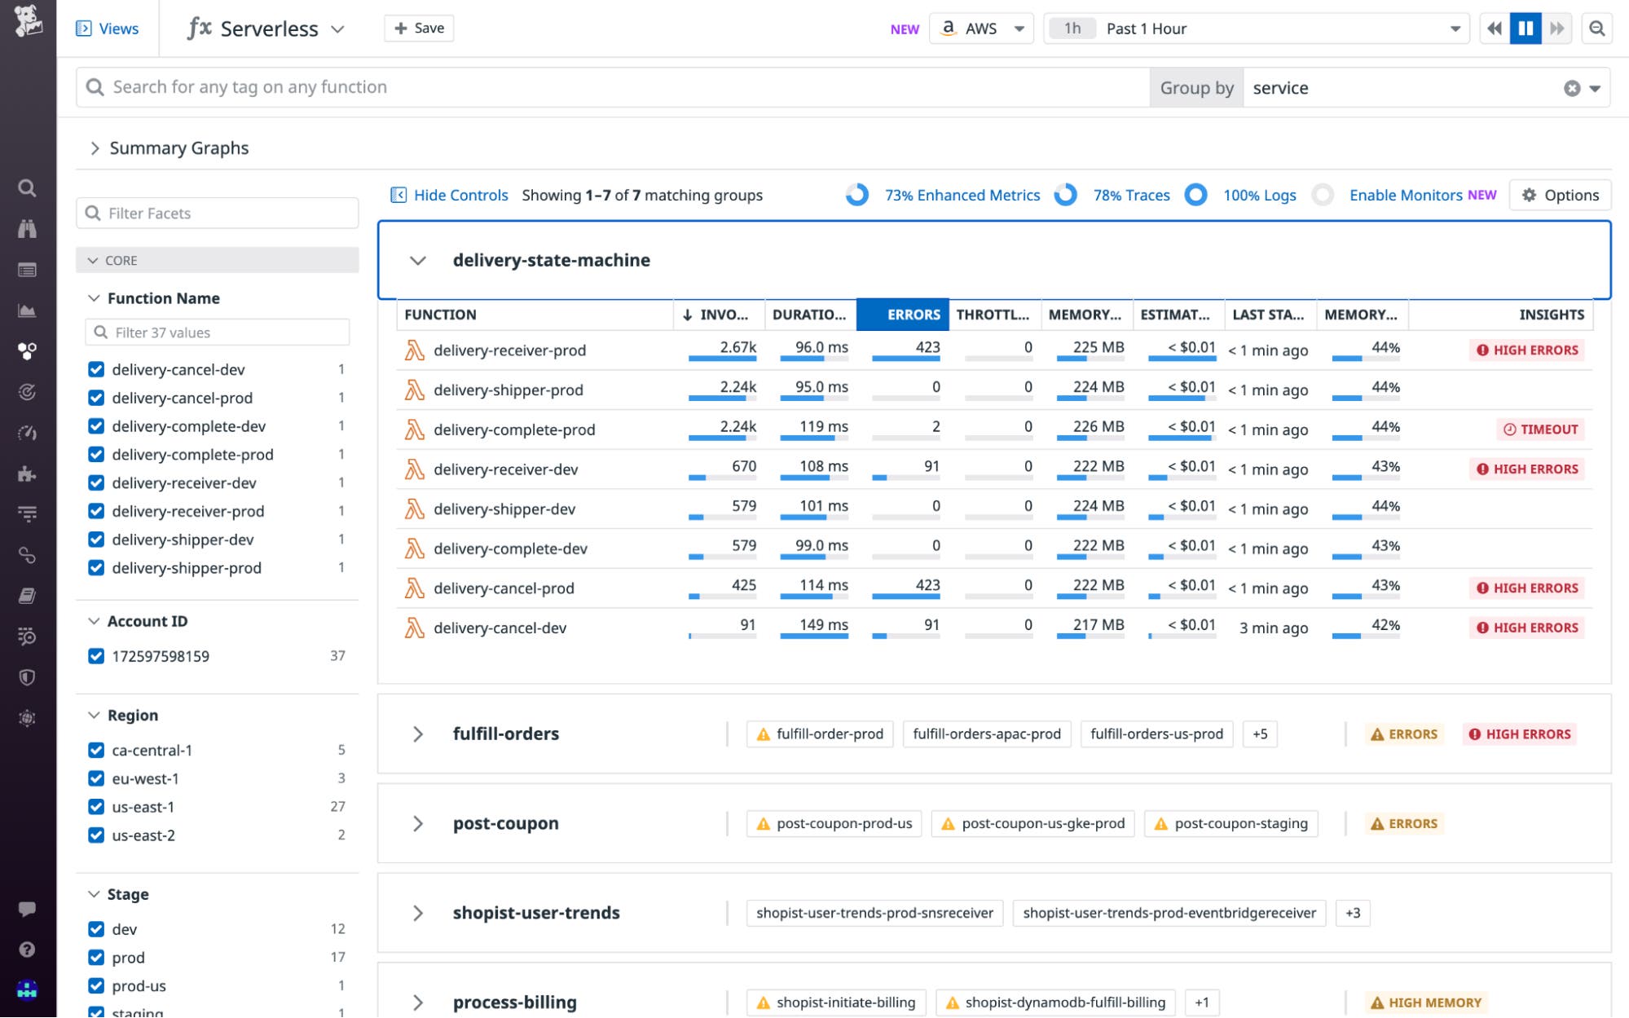Open the Options settings button
Image resolution: width=1629 pixels, height=1018 pixels.
tap(1559, 195)
